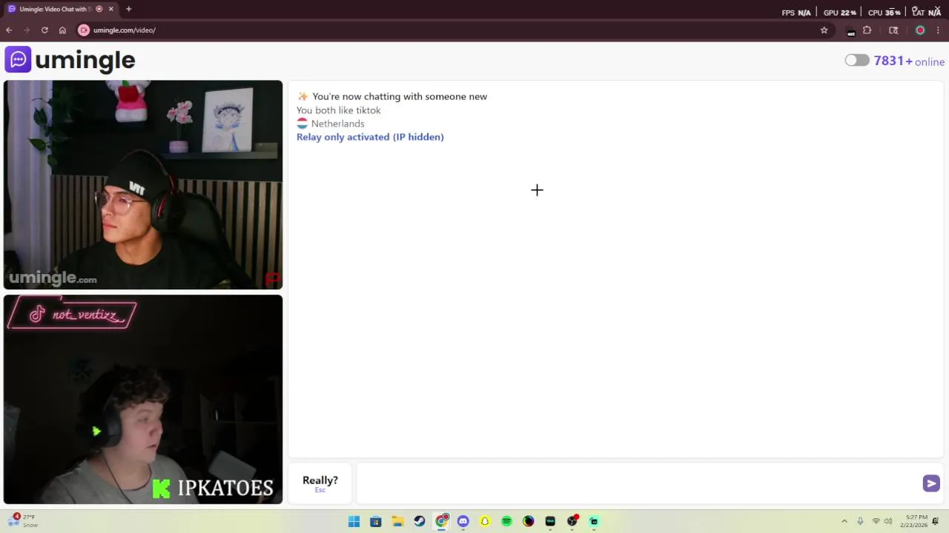Viewport: 949px width, 533px height.
Task: Open Microsoft Store from taskbar
Action: pyautogui.click(x=376, y=521)
